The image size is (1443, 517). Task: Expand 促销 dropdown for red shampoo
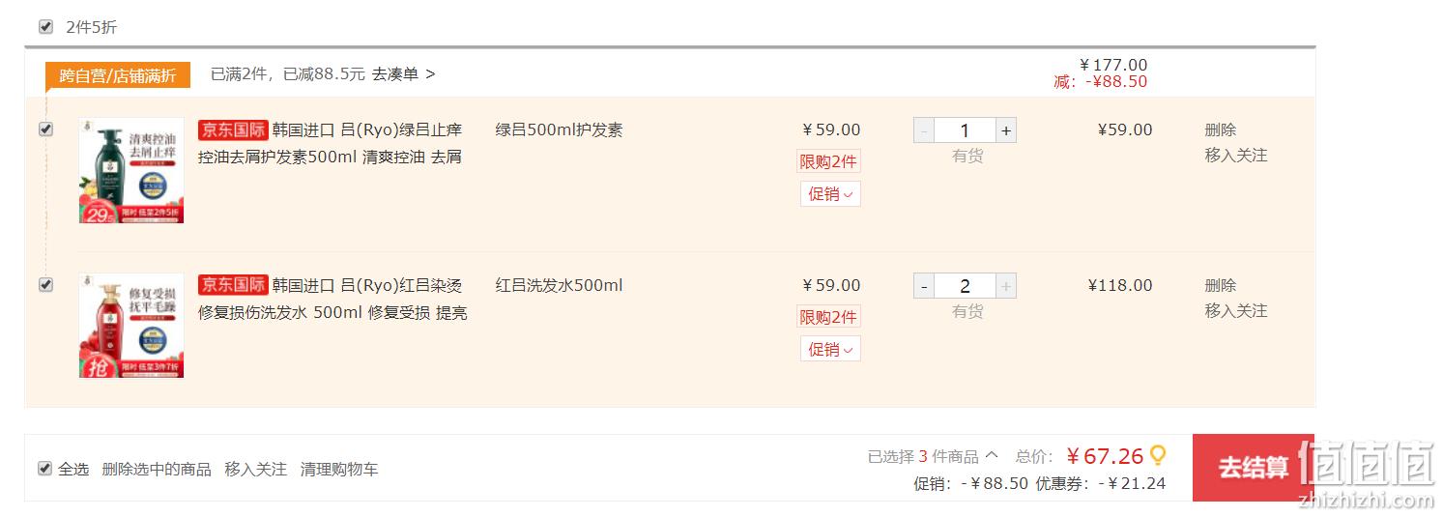point(830,349)
